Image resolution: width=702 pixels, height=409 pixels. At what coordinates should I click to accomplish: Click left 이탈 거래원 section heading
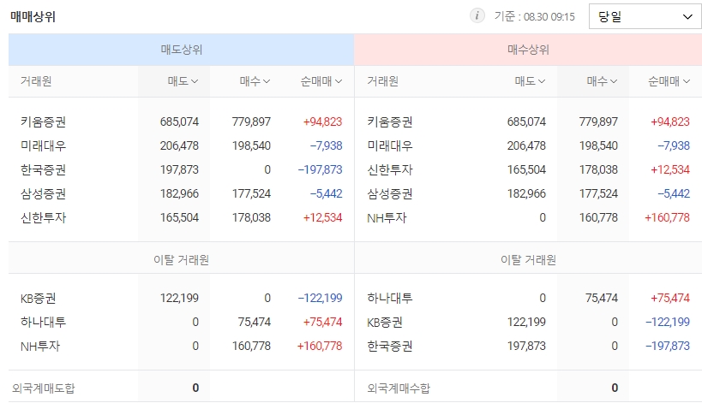pyautogui.click(x=182, y=260)
